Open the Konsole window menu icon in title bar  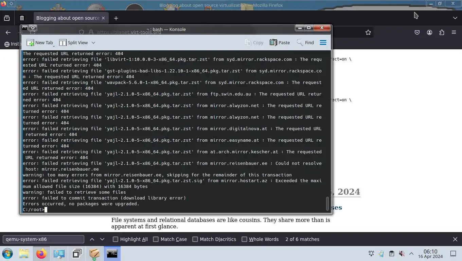(25, 28)
